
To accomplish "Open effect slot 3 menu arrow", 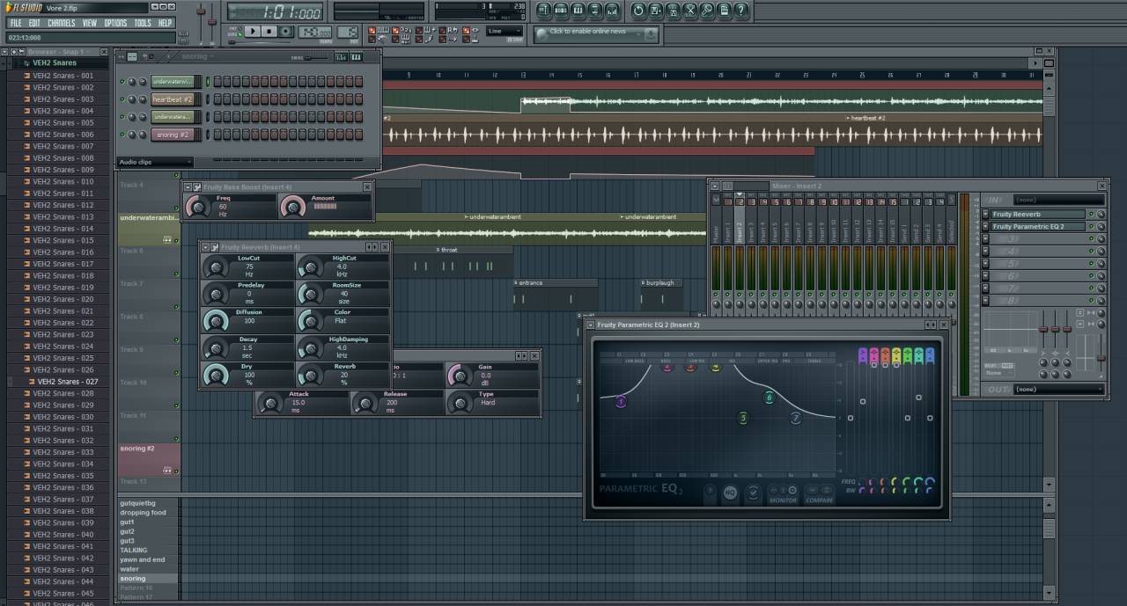I will (985, 238).
